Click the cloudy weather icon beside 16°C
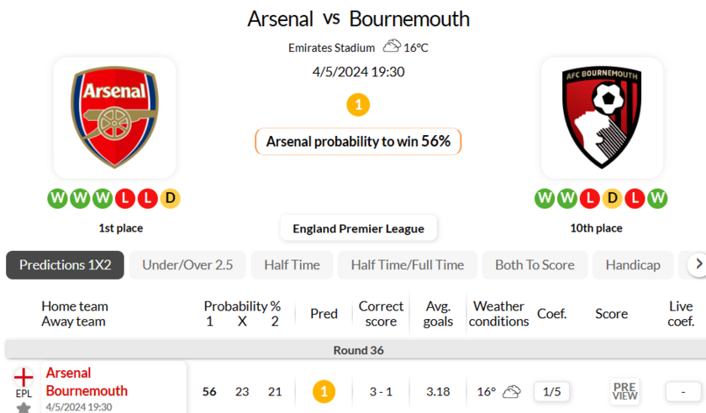Viewport: 706px width, 413px height. click(x=392, y=46)
